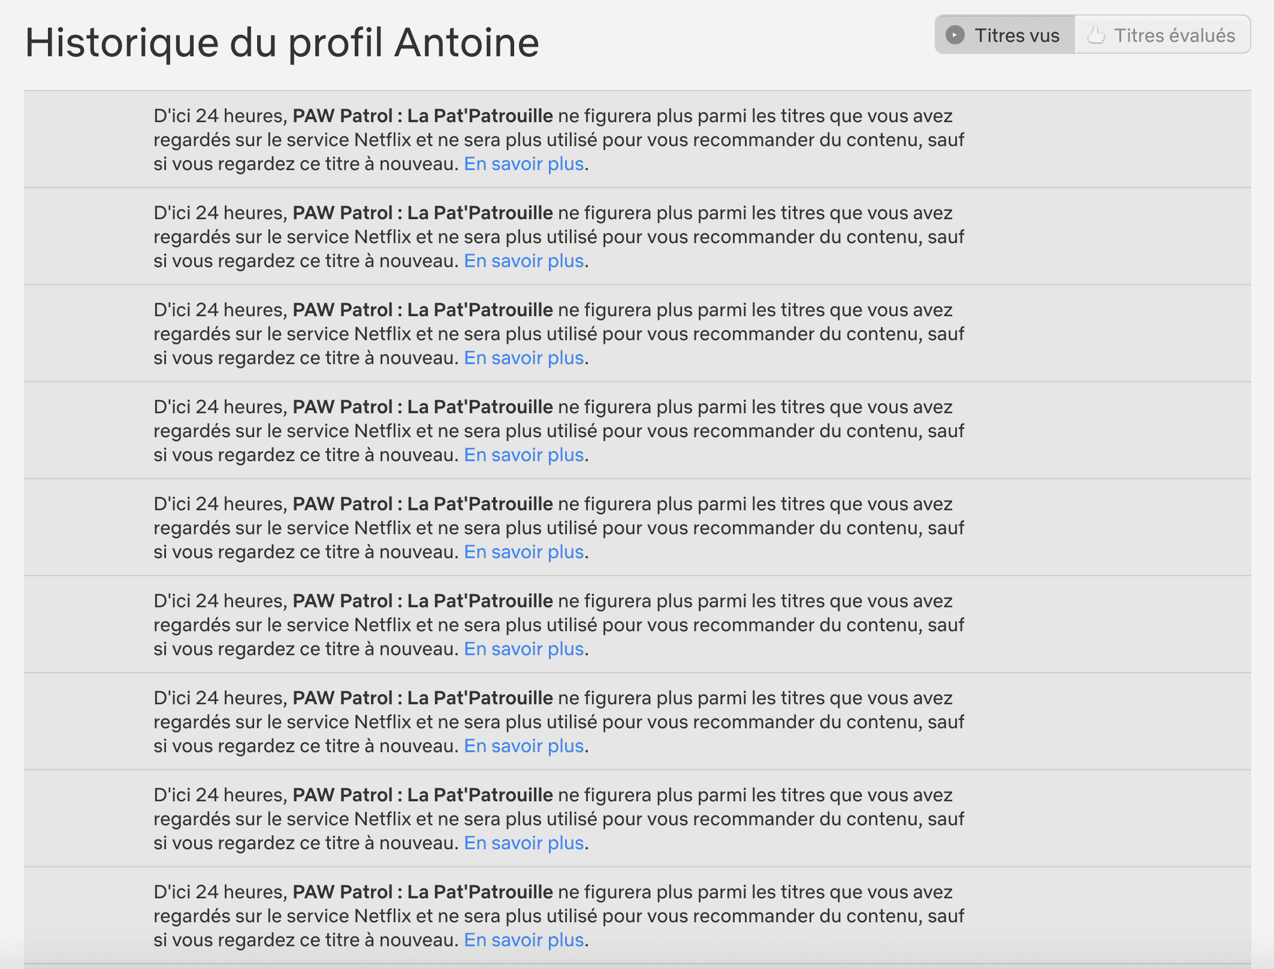Click the play icon beside Titres vus
Screen dimensions: 1274x969
955,35
